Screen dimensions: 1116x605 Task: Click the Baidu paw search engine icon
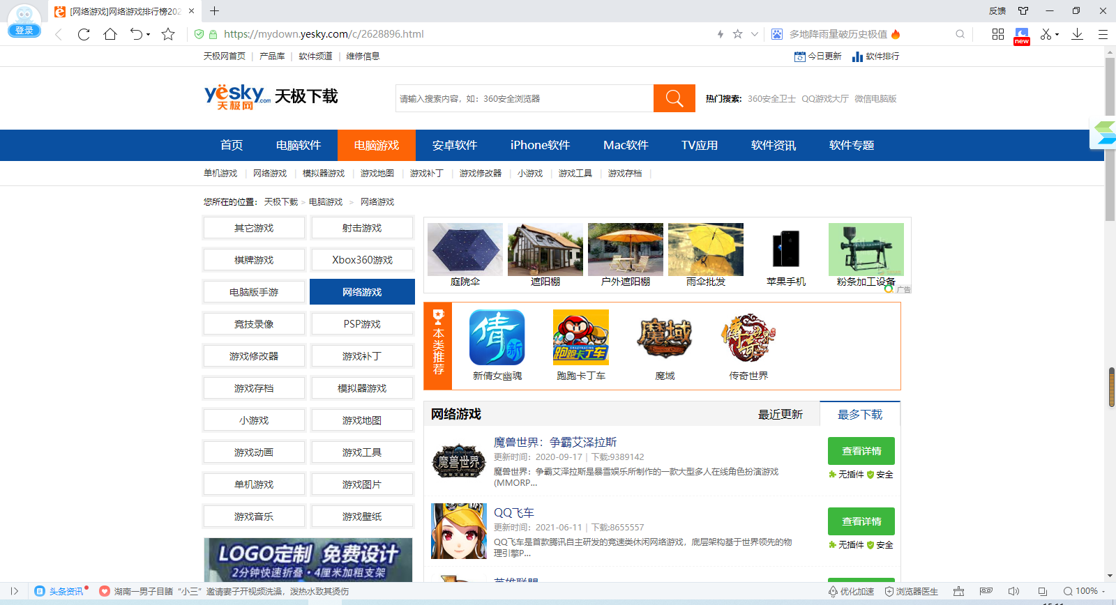click(777, 34)
